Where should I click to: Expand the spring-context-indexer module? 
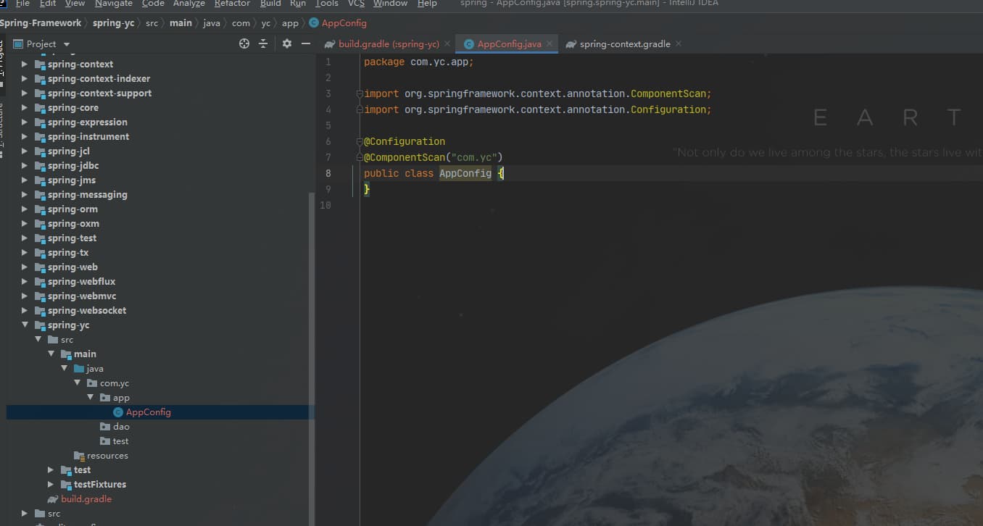[x=25, y=79]
